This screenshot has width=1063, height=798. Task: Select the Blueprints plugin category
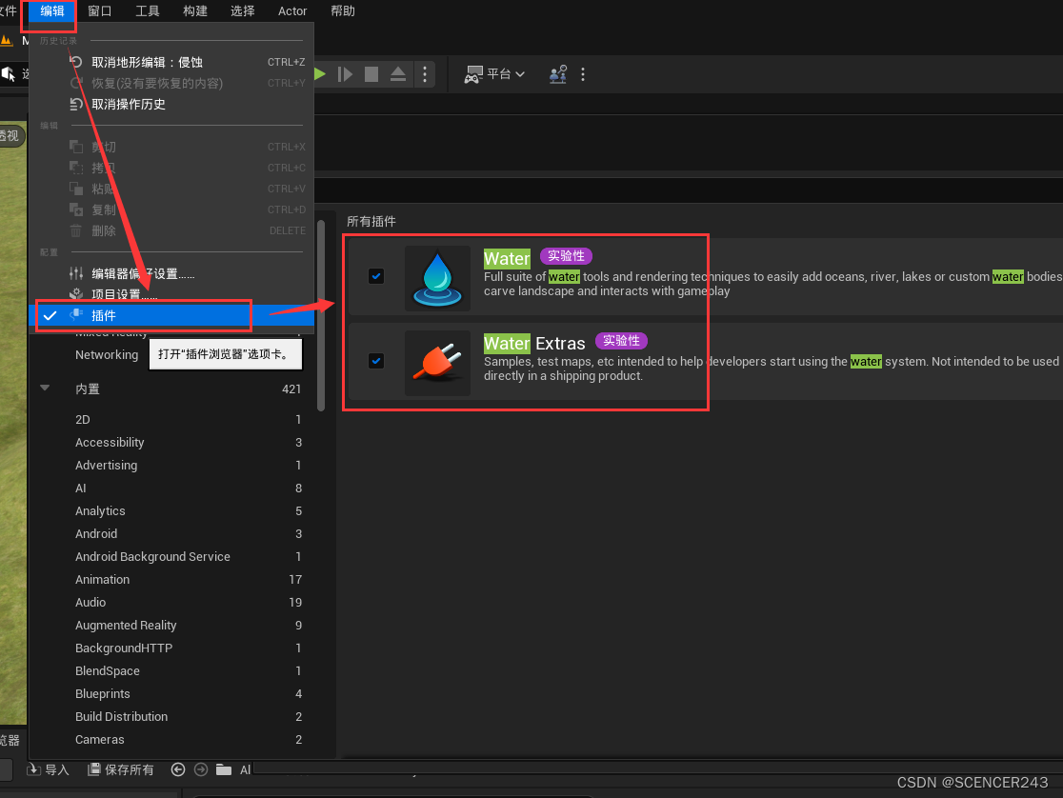[103, 693]
